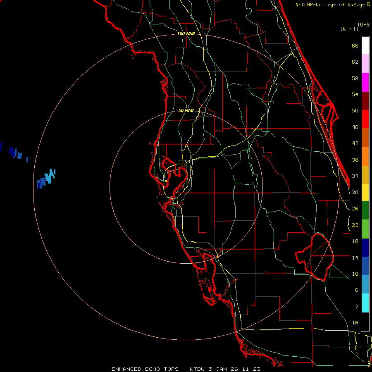Click the '6' legend value
The height and width of the screenshot is (372, 372).
tap(356, 290)
